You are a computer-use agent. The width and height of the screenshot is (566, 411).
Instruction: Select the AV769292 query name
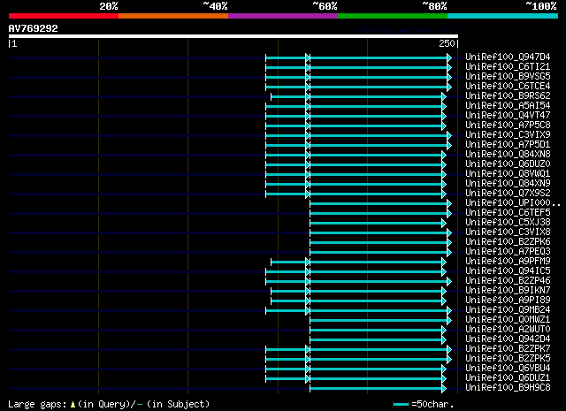click(34, 28)
